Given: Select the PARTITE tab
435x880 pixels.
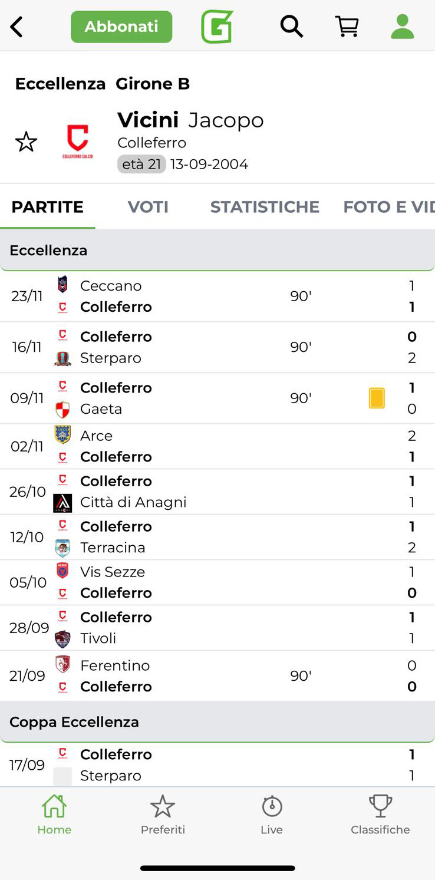Looking at the screenshot, I should (x=48, y=207).
